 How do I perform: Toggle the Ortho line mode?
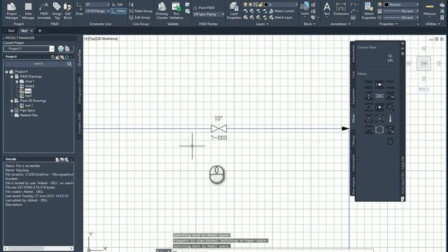point(119,11)
